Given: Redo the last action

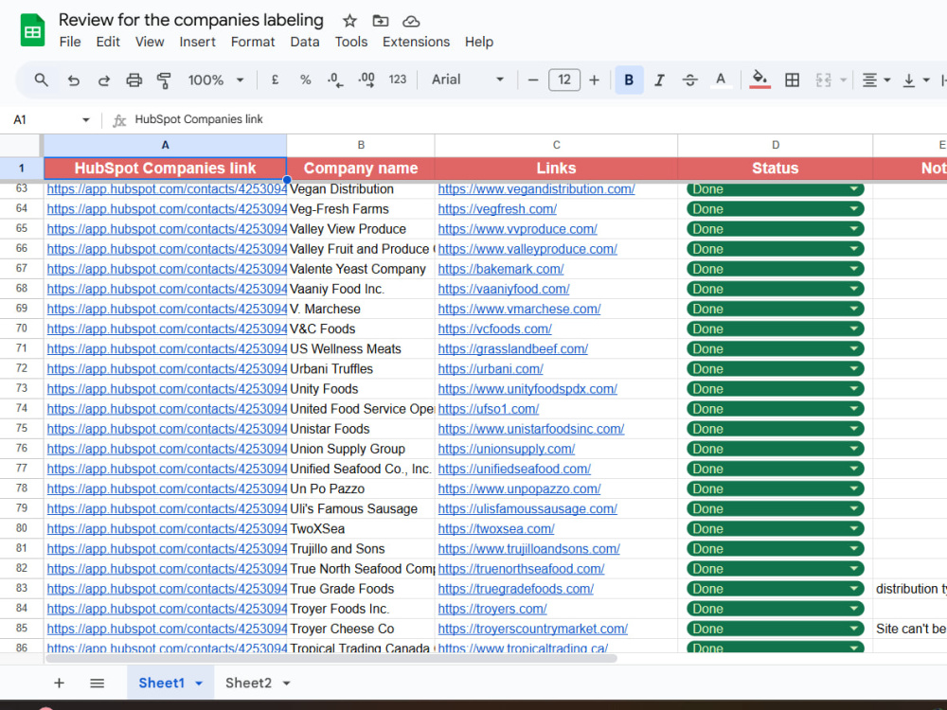Looking at the screenshot, I should click(104, 80).
